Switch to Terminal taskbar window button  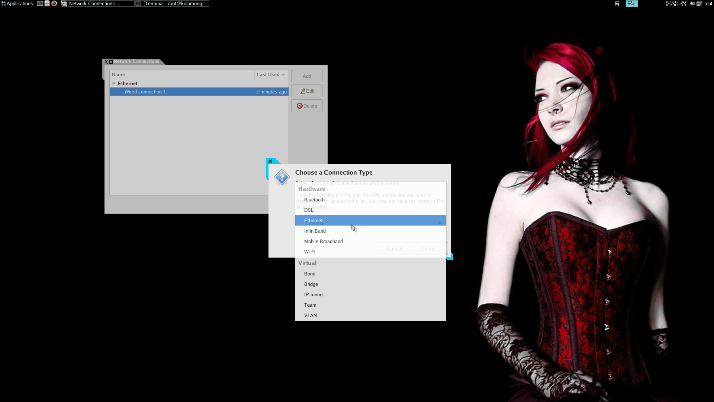coord(172,3)
